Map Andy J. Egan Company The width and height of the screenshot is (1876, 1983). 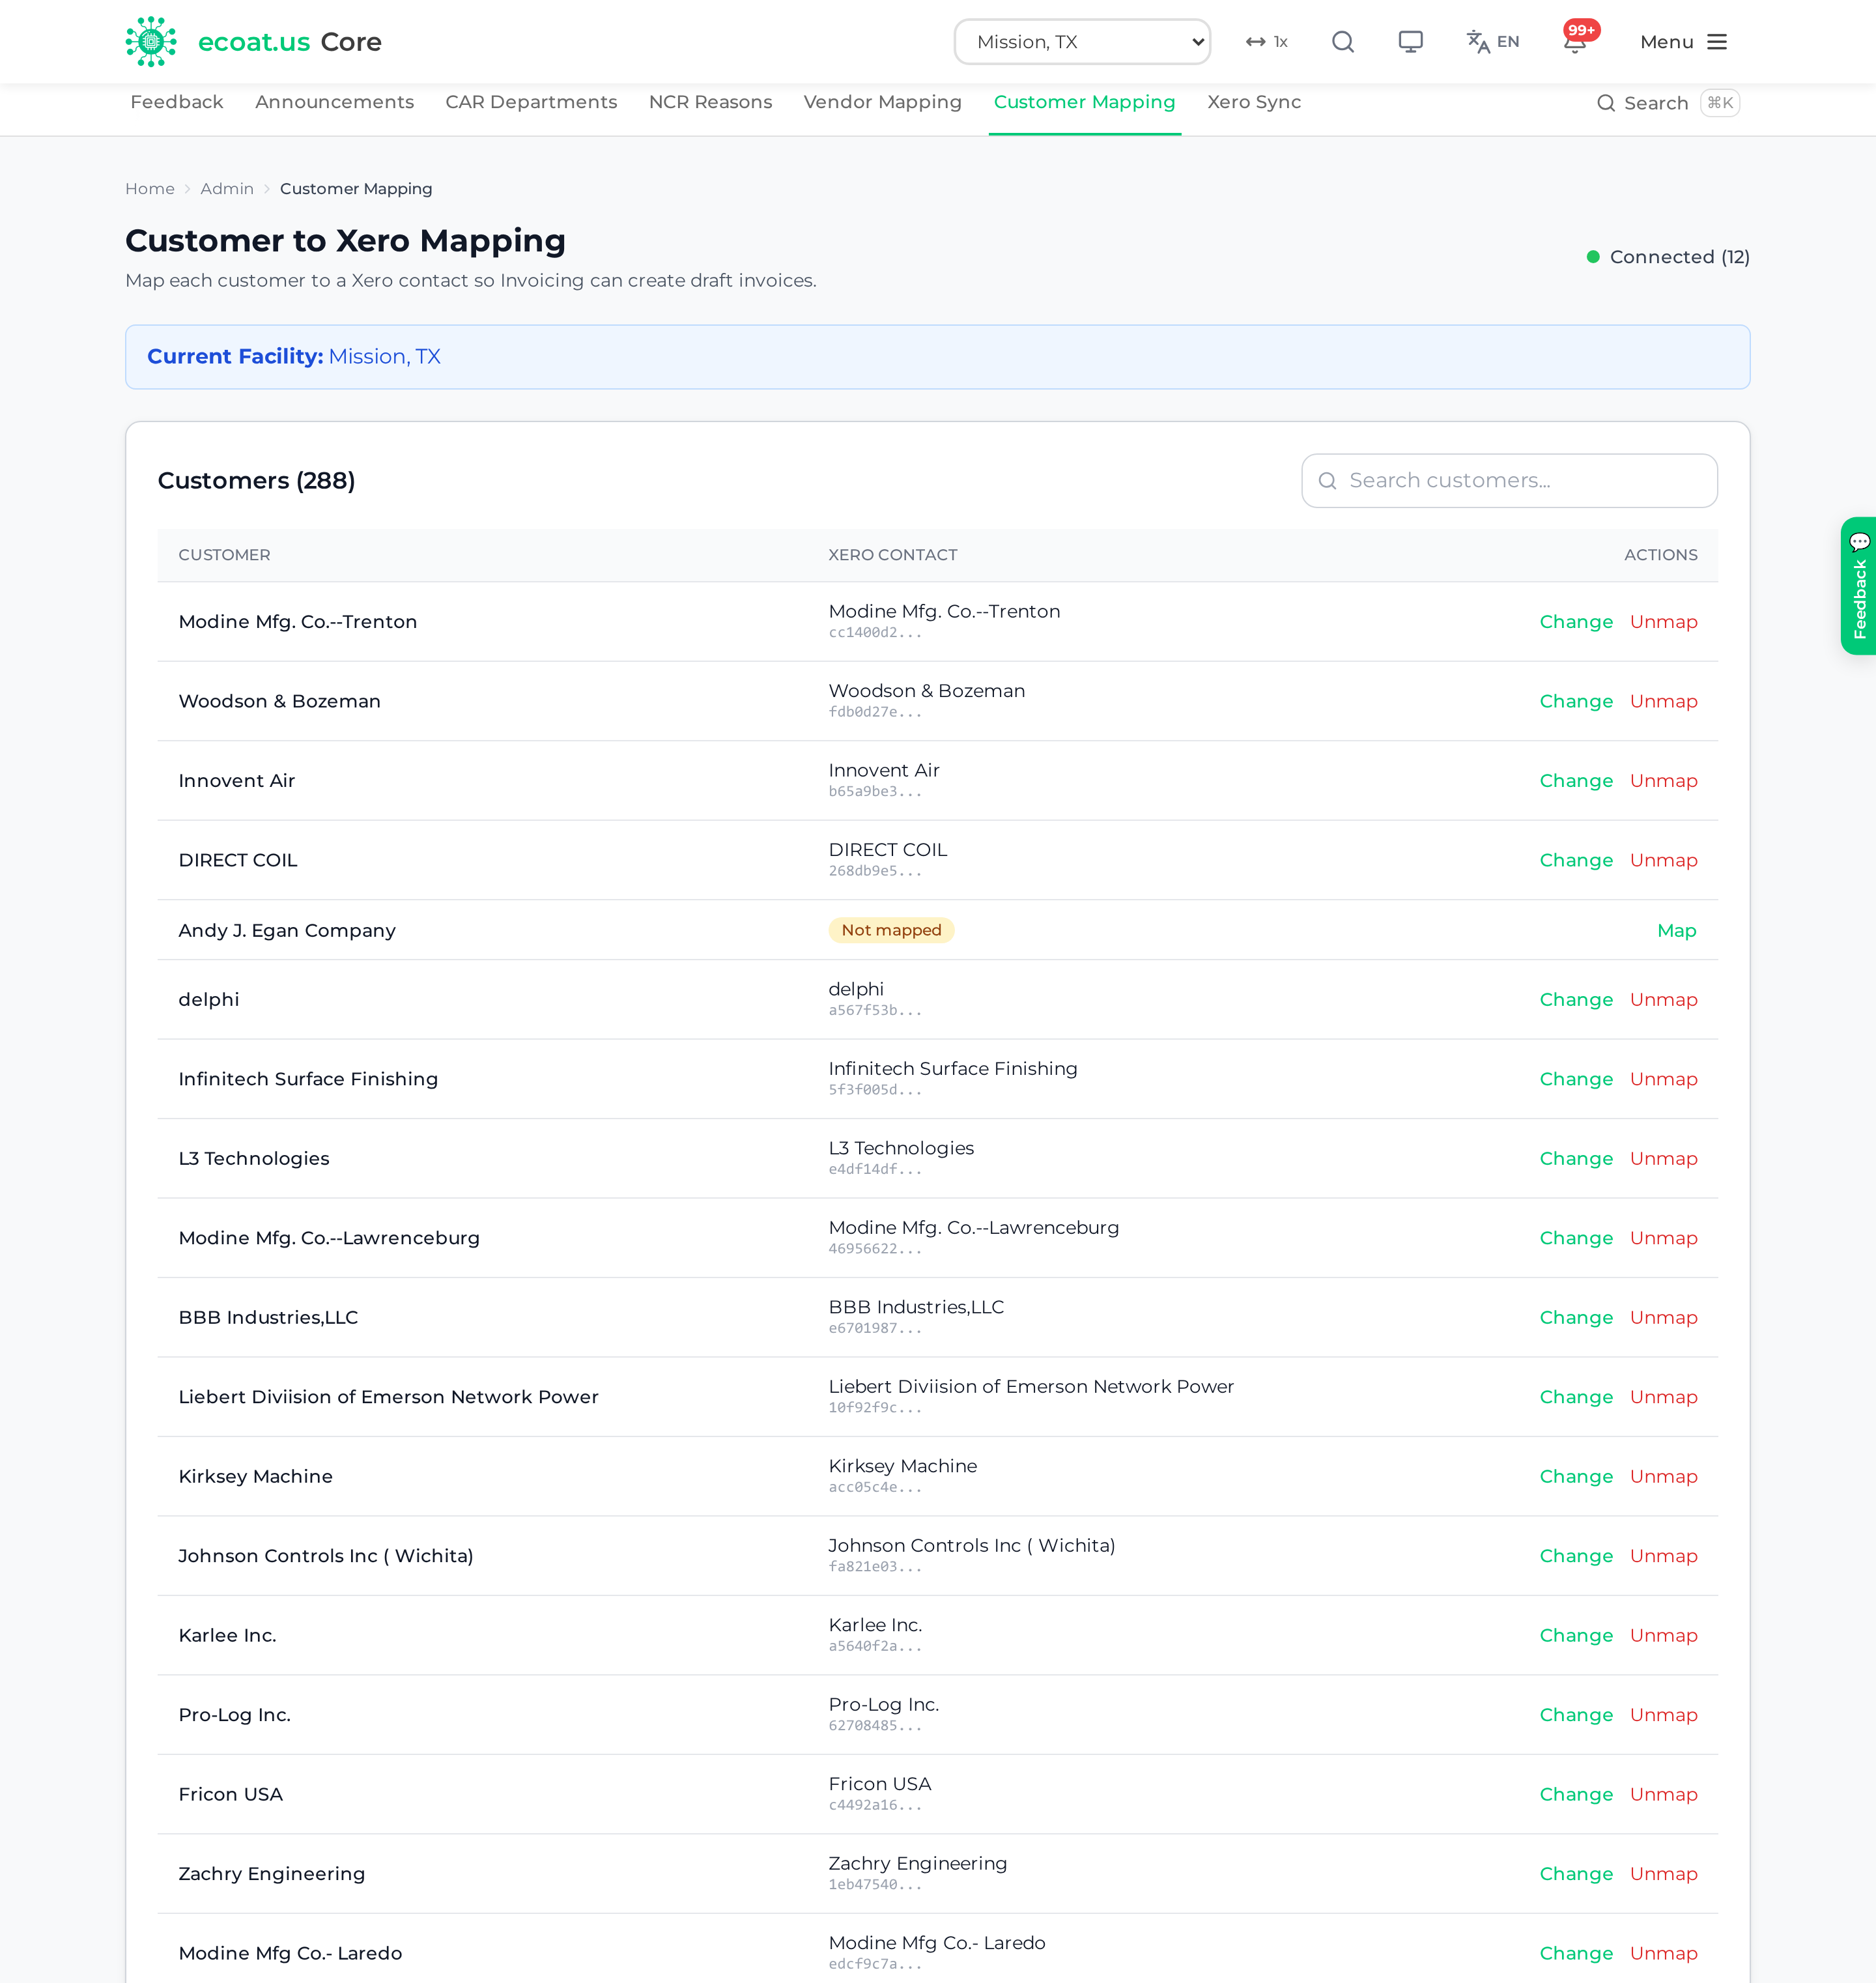click(x=1676, y=931)
